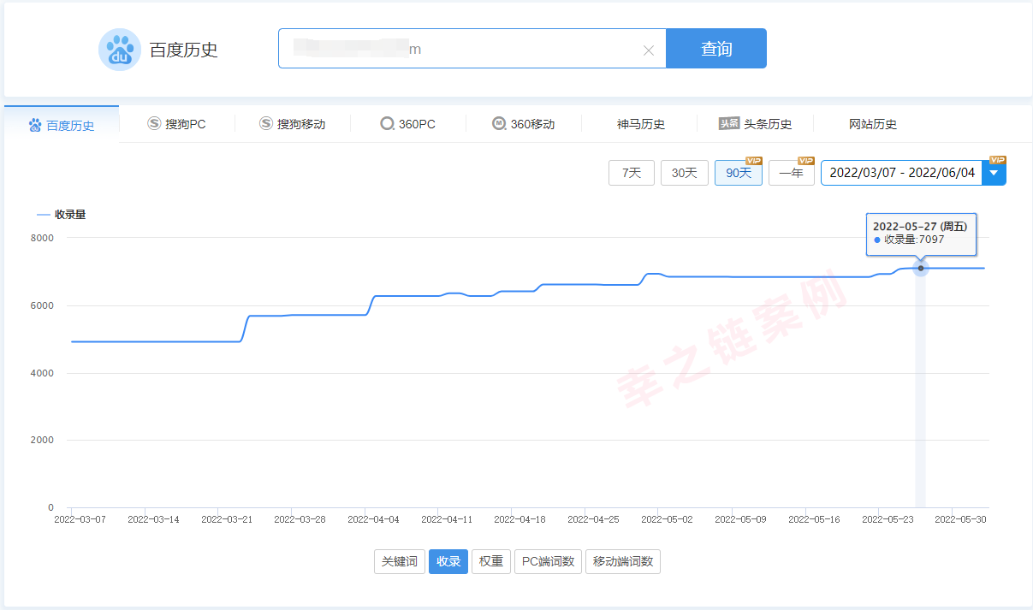Select the 90天 range button
This screenshot has height=610, width=1033.
point(739,173)
